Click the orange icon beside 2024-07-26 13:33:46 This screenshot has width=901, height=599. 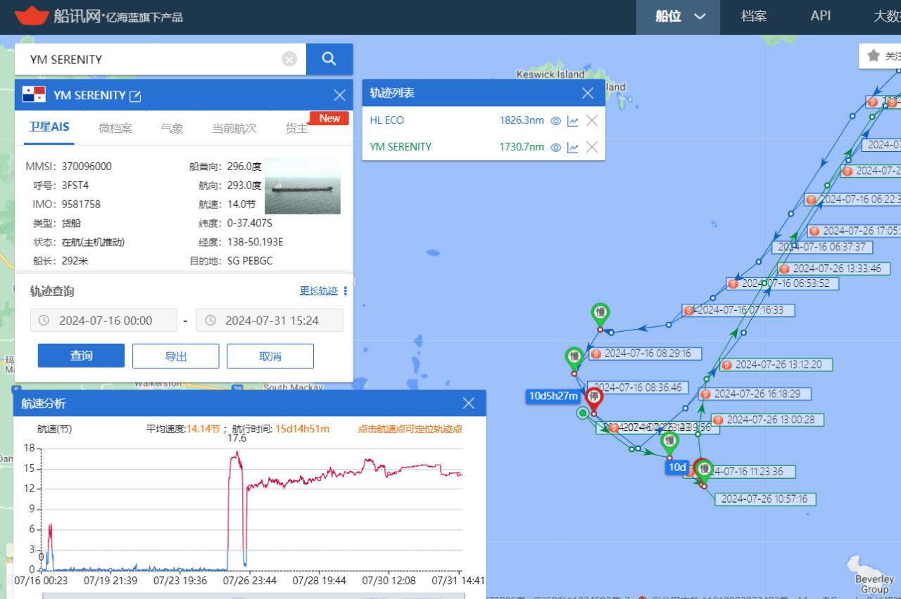click(784, 269)
